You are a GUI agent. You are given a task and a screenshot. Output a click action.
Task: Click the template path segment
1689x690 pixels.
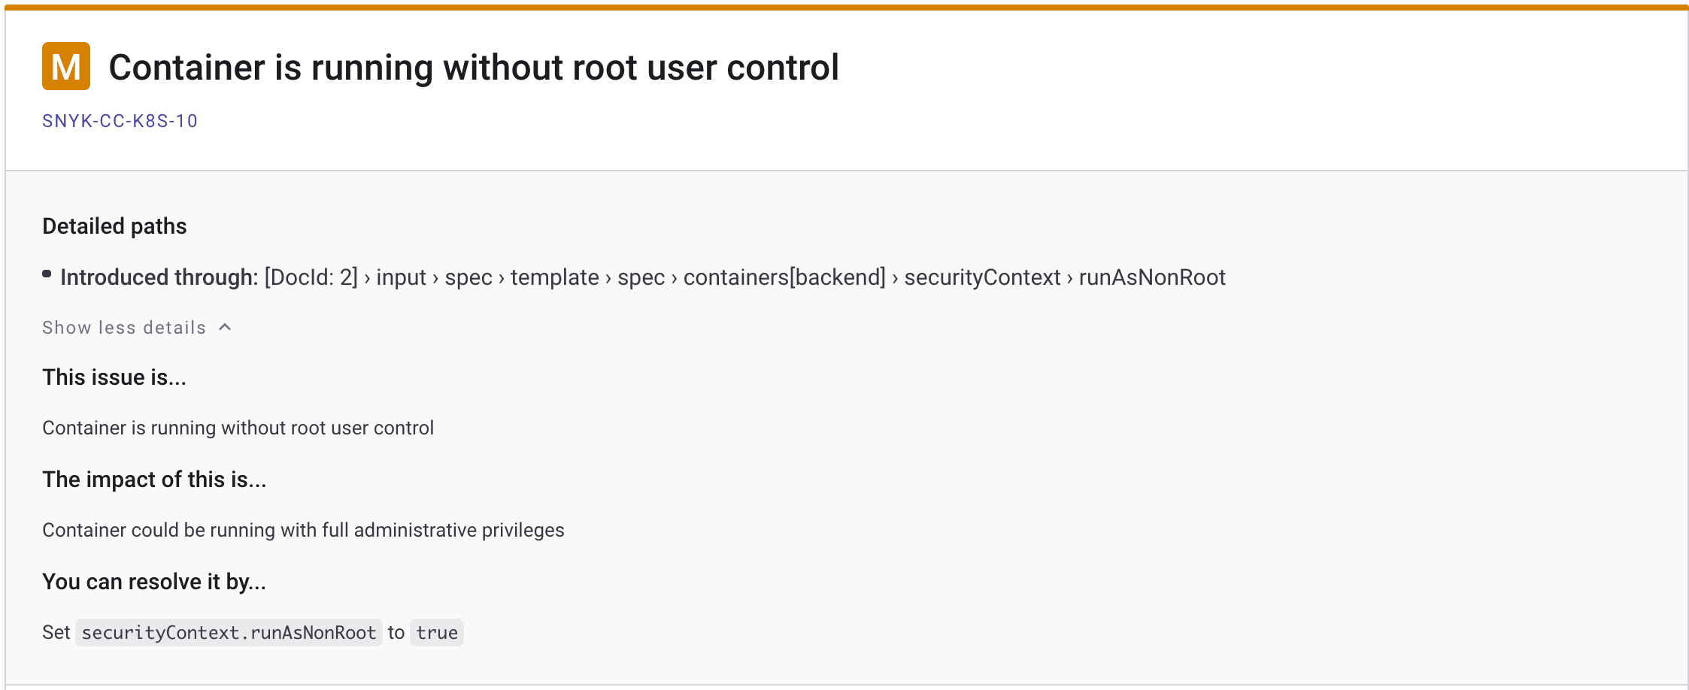click(555, 277)
